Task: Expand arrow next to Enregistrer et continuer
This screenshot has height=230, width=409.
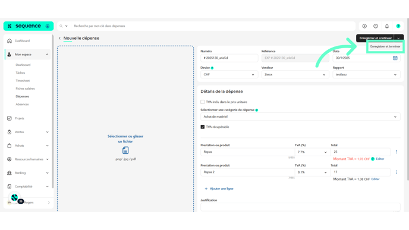Action: [x=399, y=38]
